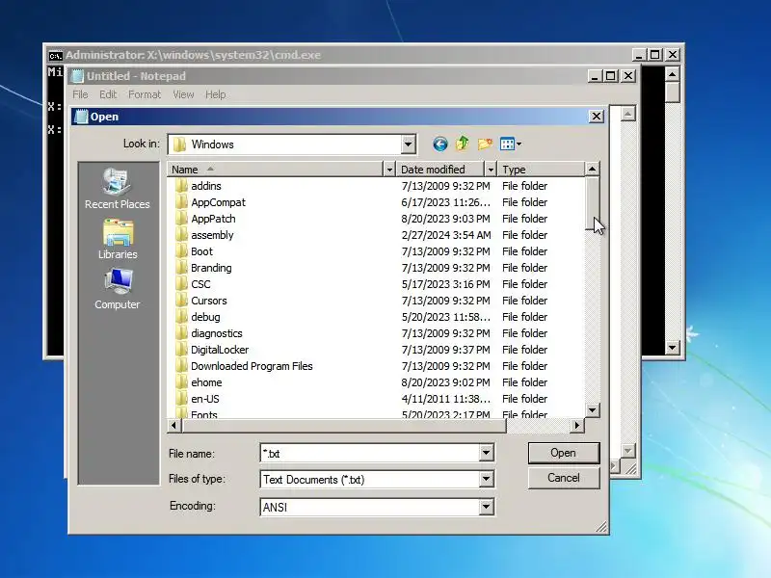
Task: Expand the Encoding dropdown
Action: tap(486, 507)
